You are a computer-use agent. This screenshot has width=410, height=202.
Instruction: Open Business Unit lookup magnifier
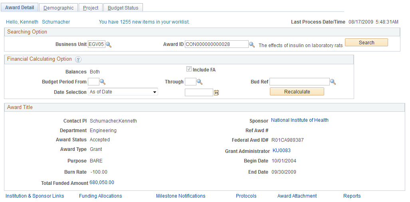click(109, 45)
